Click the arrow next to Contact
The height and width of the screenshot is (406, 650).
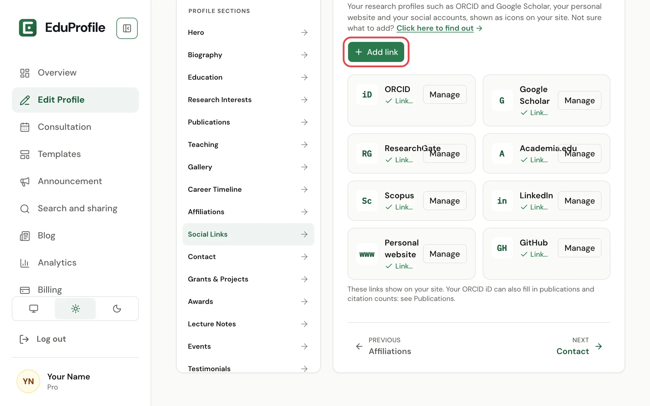304,257
